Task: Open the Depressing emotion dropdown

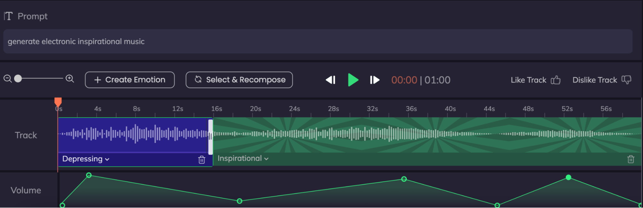Action: pyautogui.click(x=86, y=159)
